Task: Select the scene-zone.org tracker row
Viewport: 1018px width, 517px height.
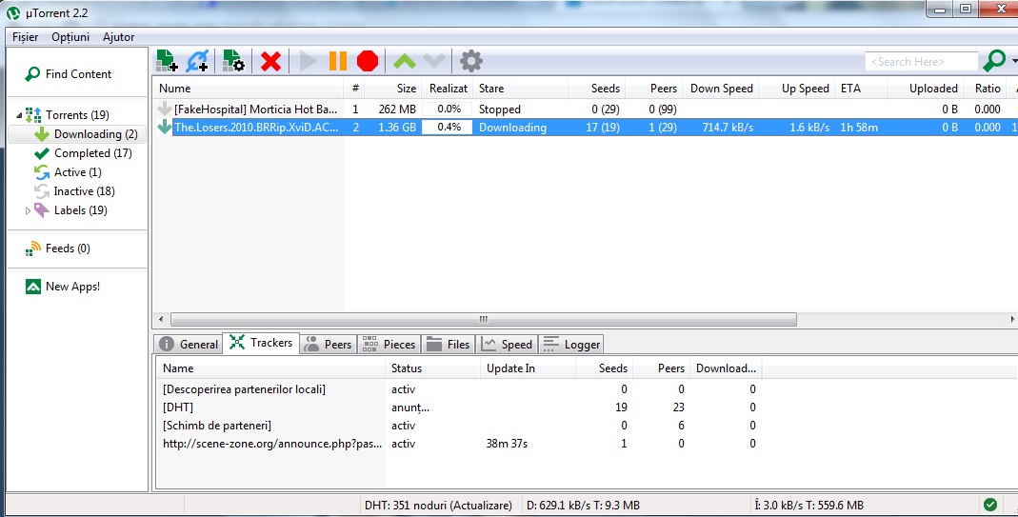Action: click(460, 444)
